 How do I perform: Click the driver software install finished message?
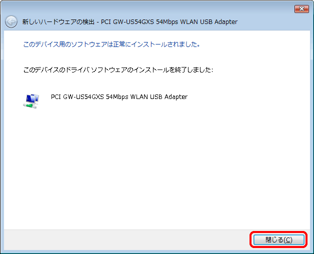pyautogui.click(x=118, y=70)
